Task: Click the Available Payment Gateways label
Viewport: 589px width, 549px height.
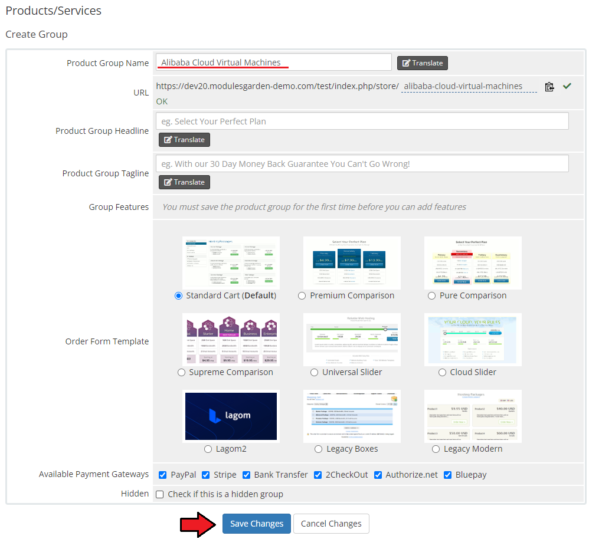Action: (x=94, y=474)
